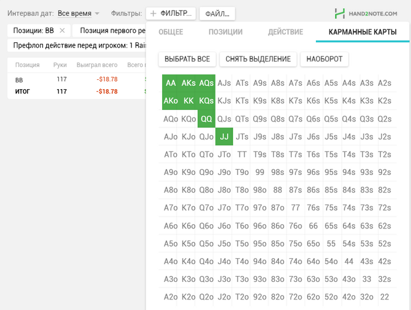Screen dimensions: 411x310
Task: Remove the Позиции: BB filter chip
Action: click(62, 31)
